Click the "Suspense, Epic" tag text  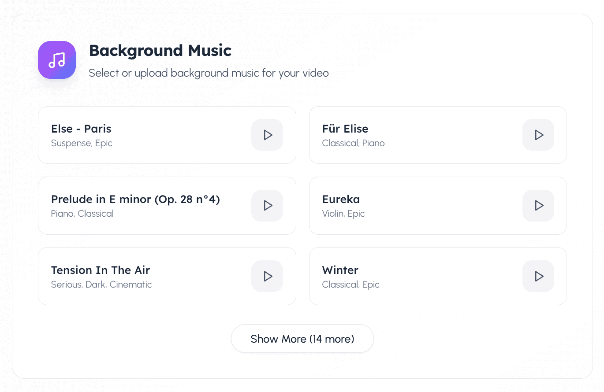[82, 143]
